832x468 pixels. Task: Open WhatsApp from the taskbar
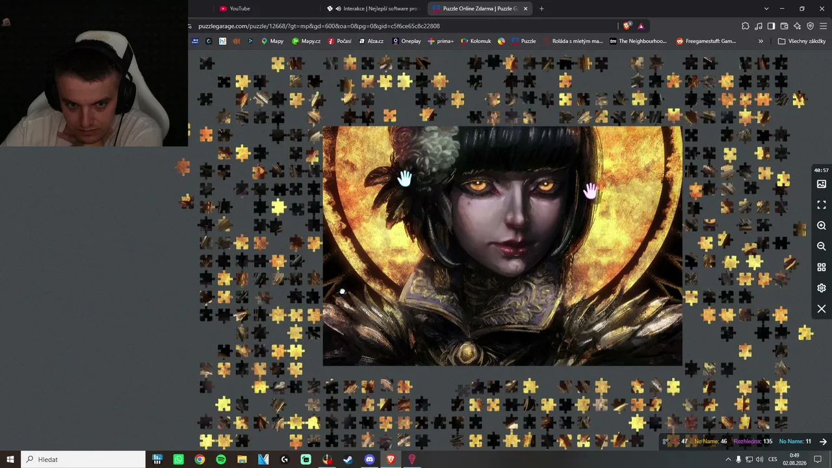tap(179, 460)
